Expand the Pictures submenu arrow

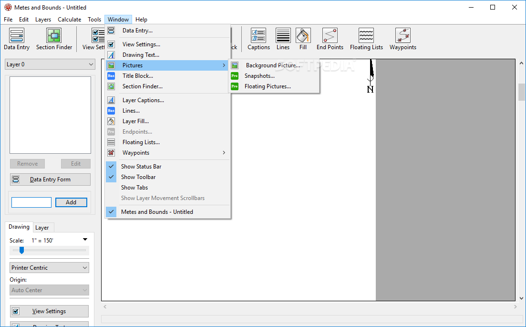click(x=224, y=65)
